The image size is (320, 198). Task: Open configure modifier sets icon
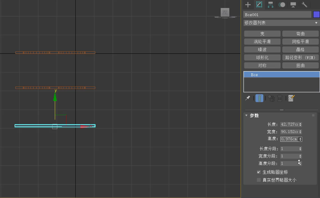(x=291, y=98)
